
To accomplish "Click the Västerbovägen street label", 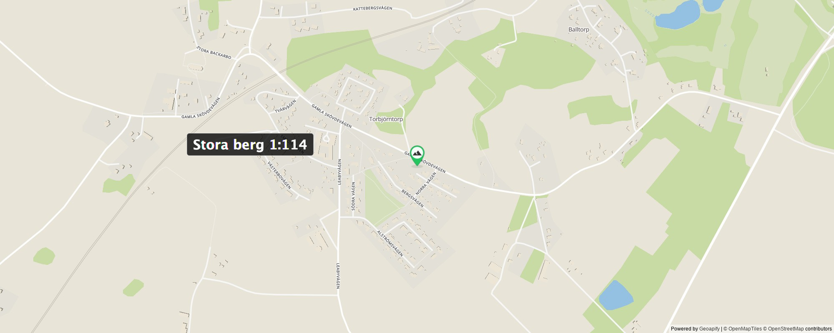I will tap(279, 175).
